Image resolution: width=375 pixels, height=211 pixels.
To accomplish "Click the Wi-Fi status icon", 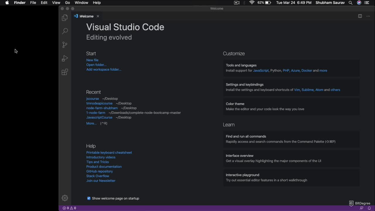I will point(252,3).
